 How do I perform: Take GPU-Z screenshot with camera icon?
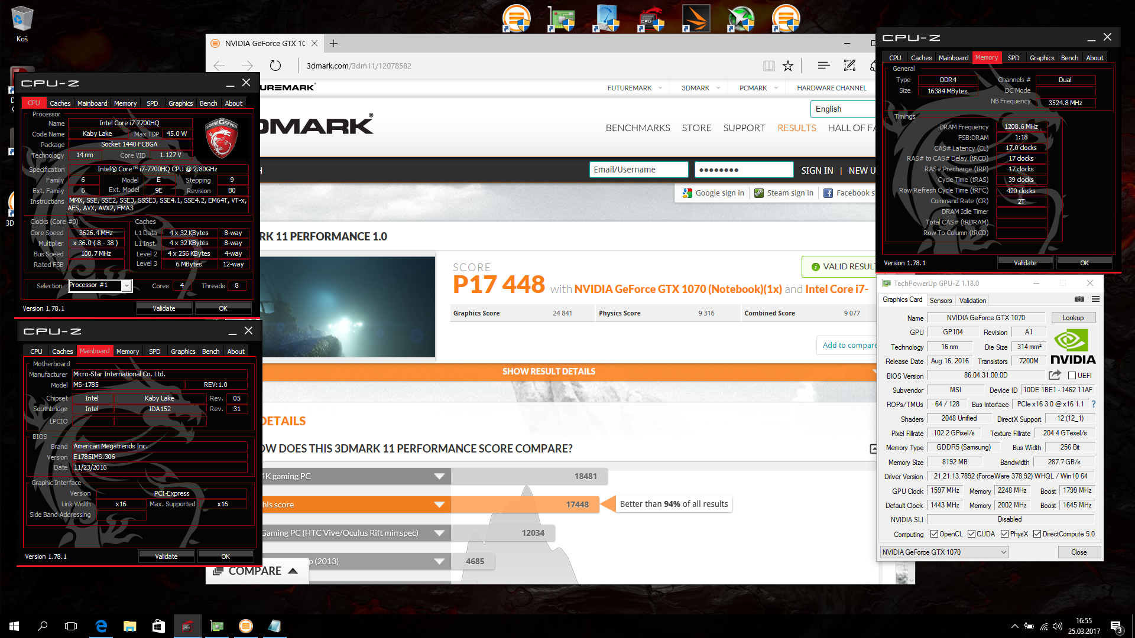[1079, 300]
